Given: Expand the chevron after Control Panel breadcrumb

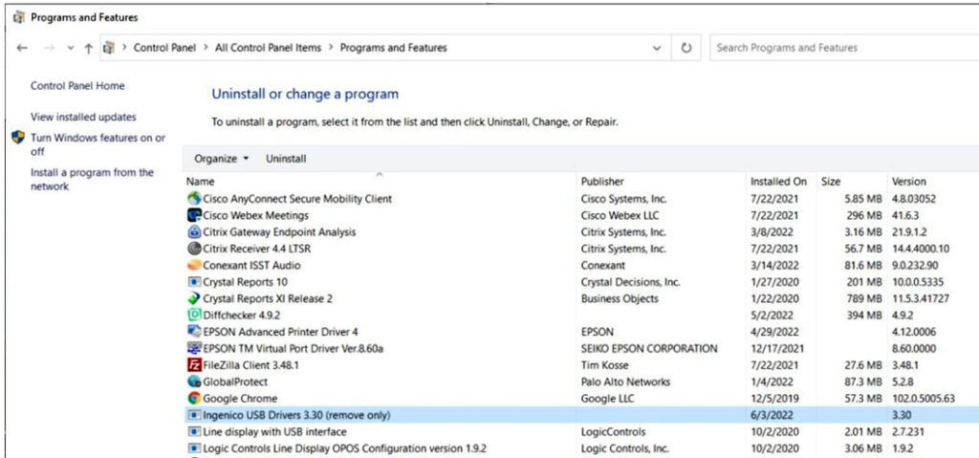Looking at the screenshot, I should coord(206,48).
